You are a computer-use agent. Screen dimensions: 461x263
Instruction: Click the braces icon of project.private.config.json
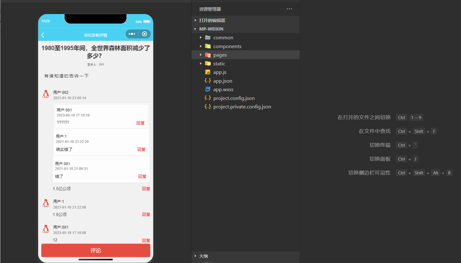click(208, 107)
